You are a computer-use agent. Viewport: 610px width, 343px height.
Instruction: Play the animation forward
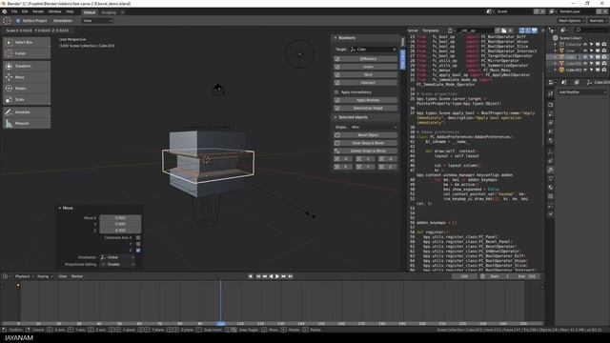(277, 276)
